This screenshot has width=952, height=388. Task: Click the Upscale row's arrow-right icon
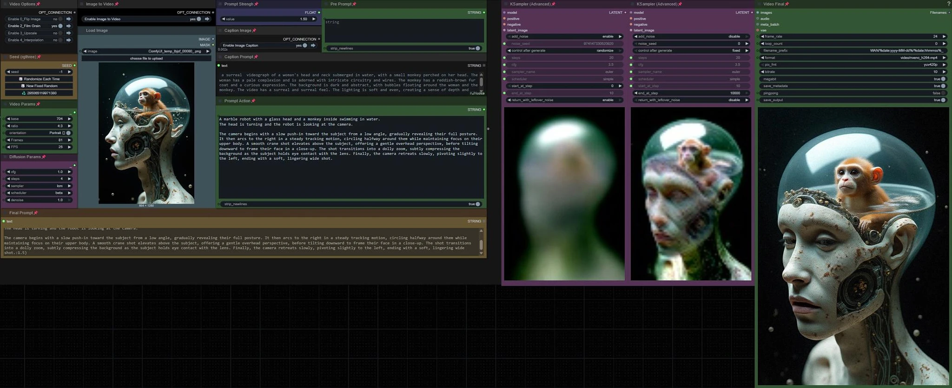[68, 33]
